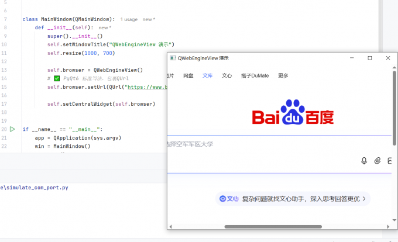
Task: Click the scroll right arrow in browser window
Action: pos(388,227)
